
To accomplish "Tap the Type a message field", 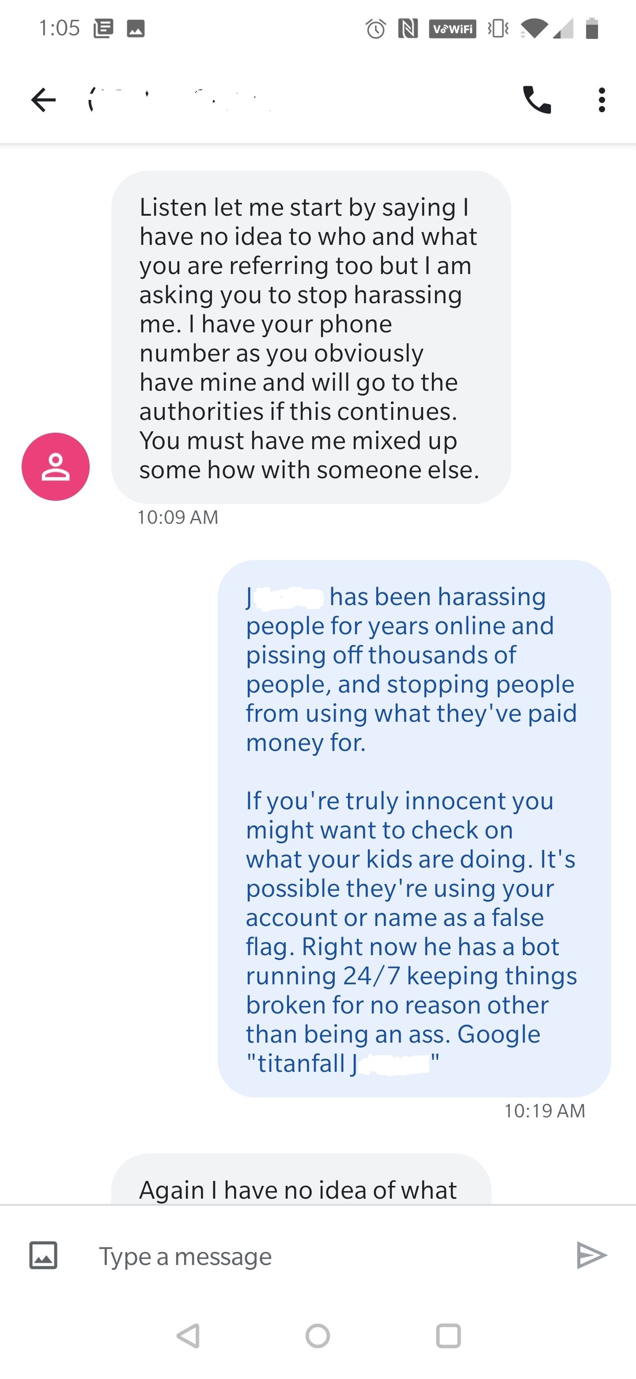I will (x=321, y=1257).
